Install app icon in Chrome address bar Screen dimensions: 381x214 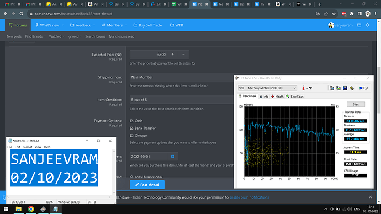point(318,14)
